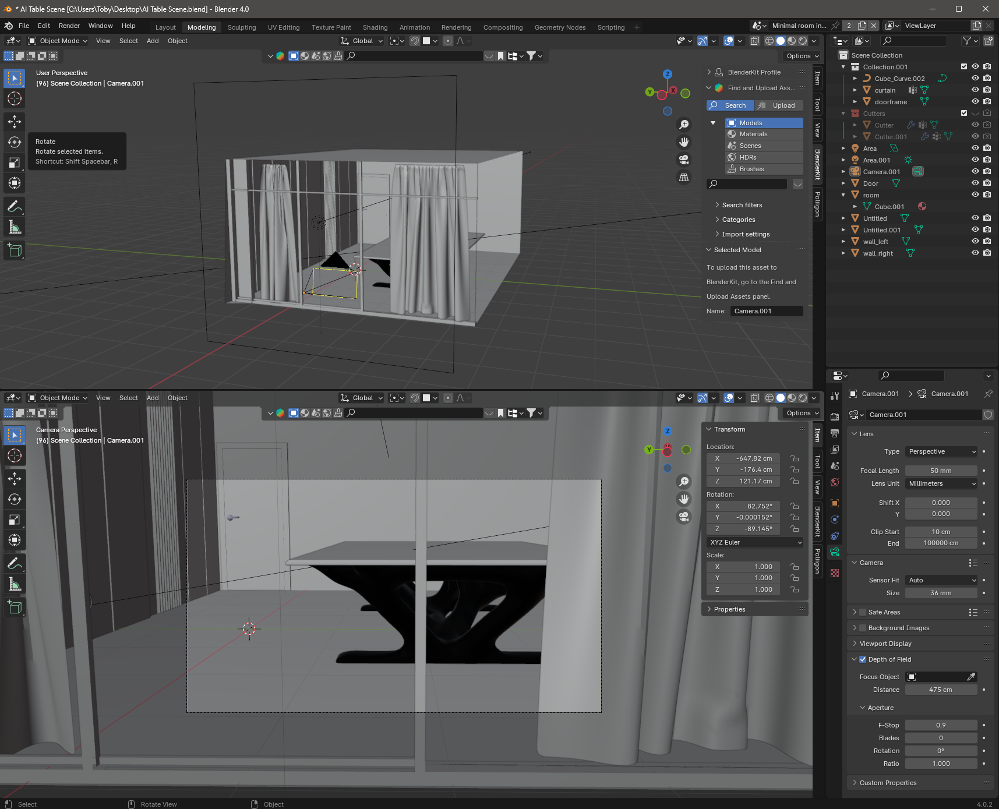Select the Materials asset type
This screenshot has width=999, height=809.
pyautogui.click(x=764, y=134)
